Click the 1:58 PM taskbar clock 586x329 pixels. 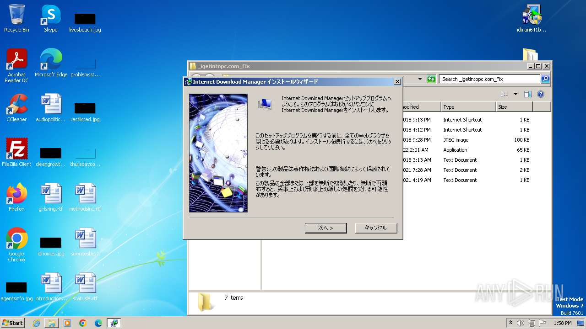(563, 323)
